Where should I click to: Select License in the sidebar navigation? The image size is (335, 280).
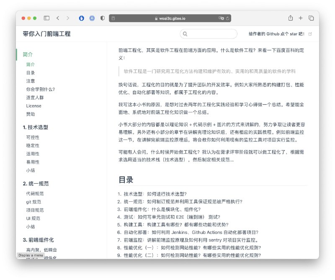(33, 106)
